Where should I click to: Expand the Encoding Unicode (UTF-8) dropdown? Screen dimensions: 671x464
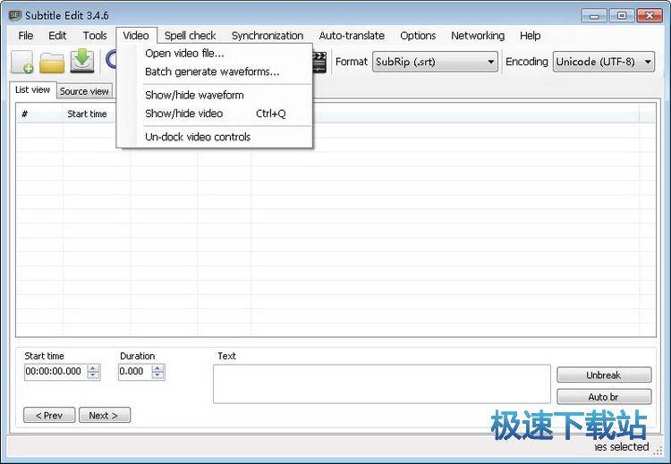point(604,62)
